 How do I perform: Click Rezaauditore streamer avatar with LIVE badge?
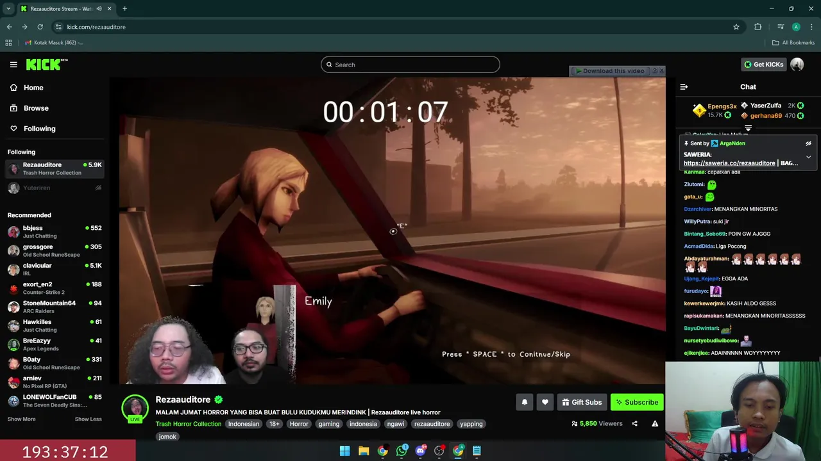pyautogui.click(x=135, y=408)
